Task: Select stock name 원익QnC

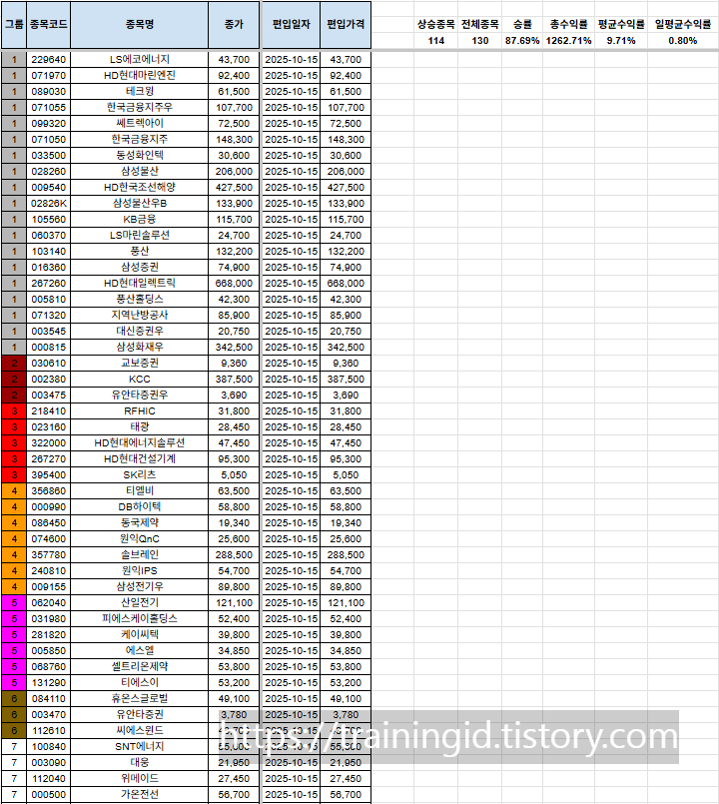Action: tap(140, 538)
